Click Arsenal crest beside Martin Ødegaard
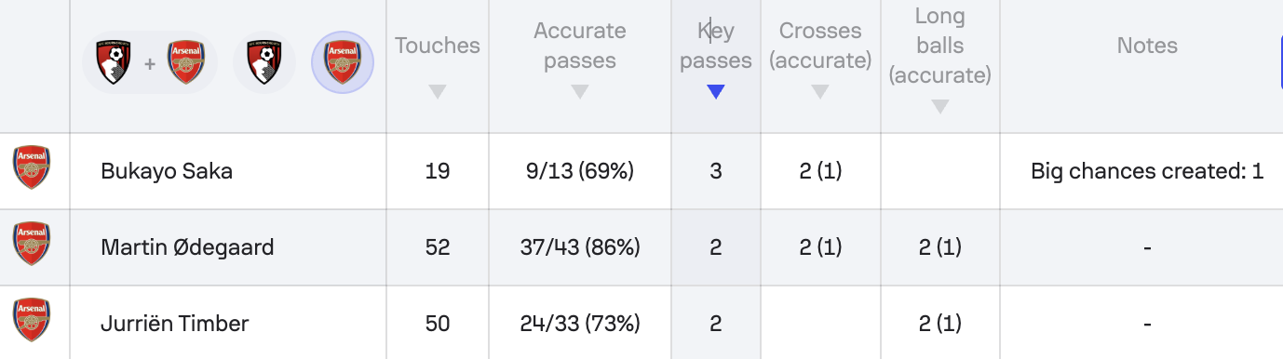Screen dimensions: 1283x359 (x=32, y=245)
